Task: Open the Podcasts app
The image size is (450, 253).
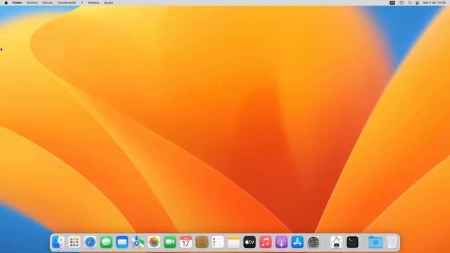Action: tap(281, 242)
